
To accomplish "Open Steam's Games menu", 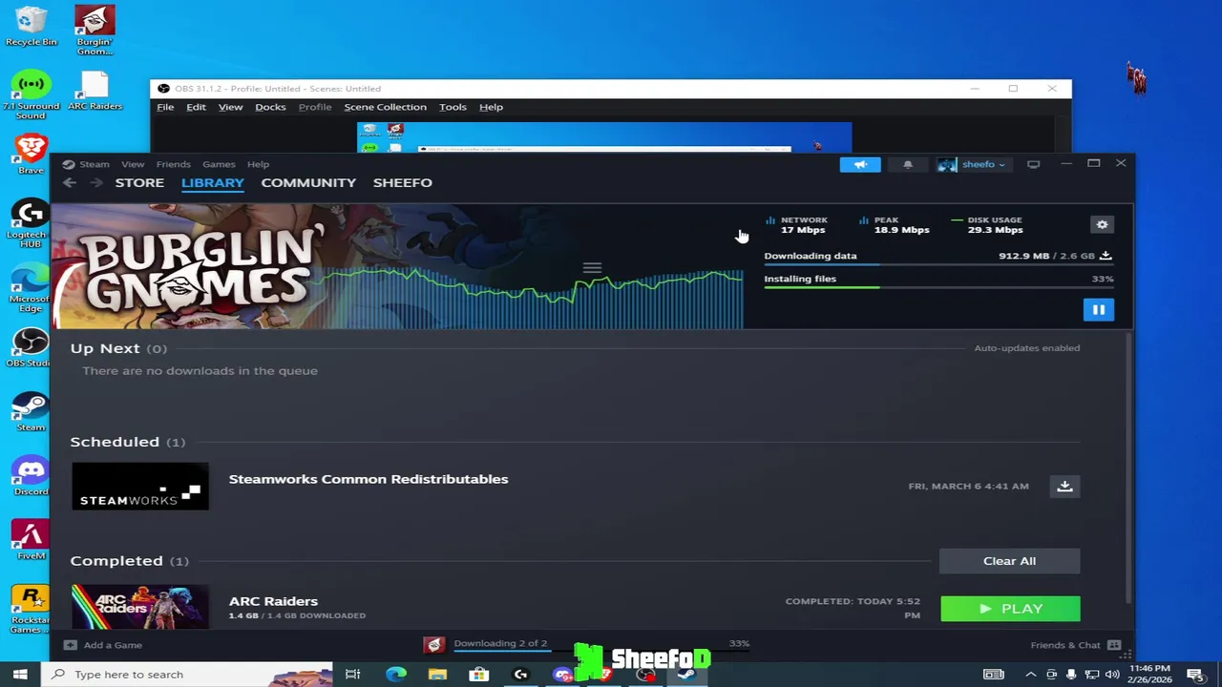I will 219,164.
